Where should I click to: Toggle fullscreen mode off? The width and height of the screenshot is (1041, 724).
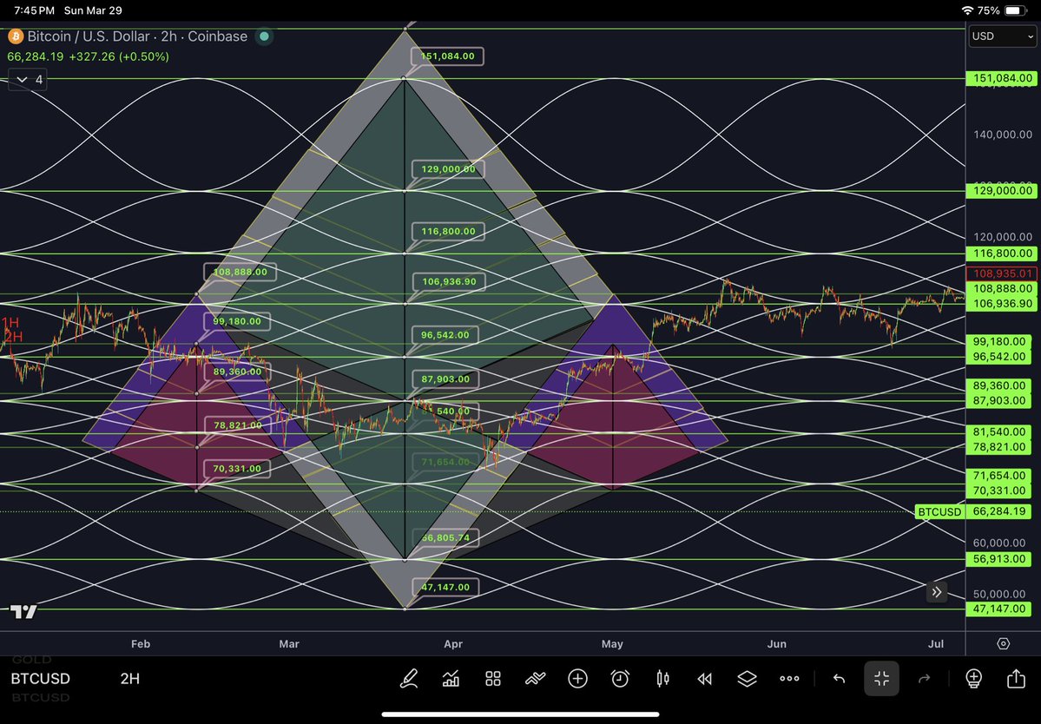coord(881,678)
